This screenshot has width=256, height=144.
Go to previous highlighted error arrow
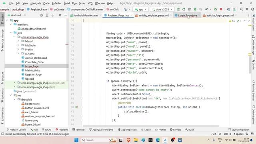pyautogui.click(x=244, y=21)
